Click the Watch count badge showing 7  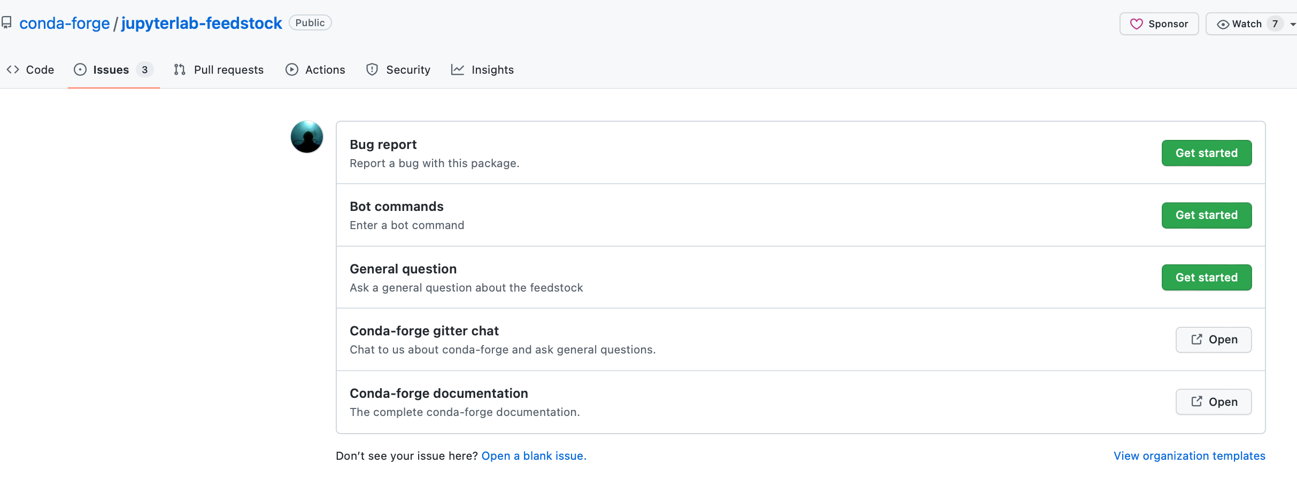coord(1275,24)
